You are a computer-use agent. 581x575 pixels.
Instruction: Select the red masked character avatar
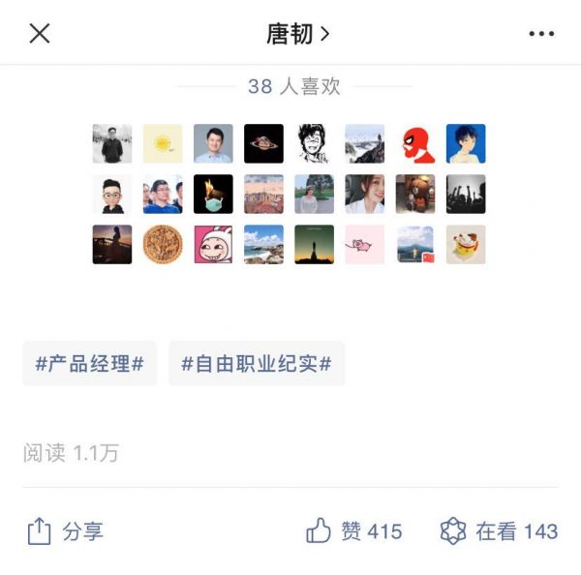click(415, 143)
